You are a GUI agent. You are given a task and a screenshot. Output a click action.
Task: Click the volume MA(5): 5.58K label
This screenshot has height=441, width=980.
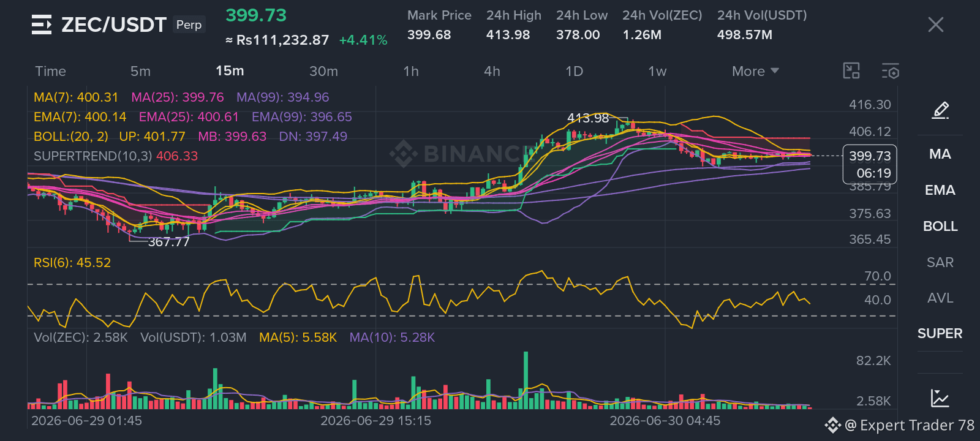click(x=298, y=337)
